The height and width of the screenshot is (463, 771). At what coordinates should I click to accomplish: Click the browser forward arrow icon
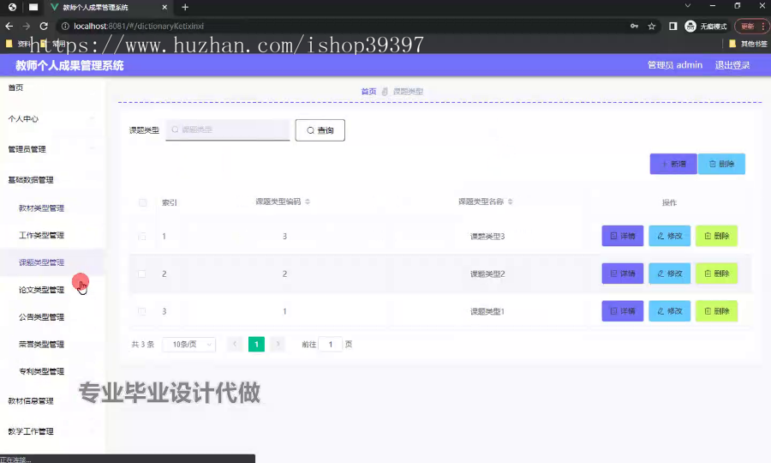pos(26,26)
